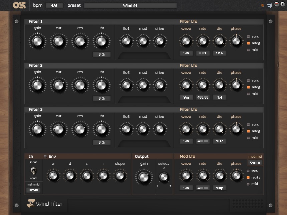Enable mild for Filter 1 Lfo
Viewport: 287px width, 215px height.
[x=248, y=50]
